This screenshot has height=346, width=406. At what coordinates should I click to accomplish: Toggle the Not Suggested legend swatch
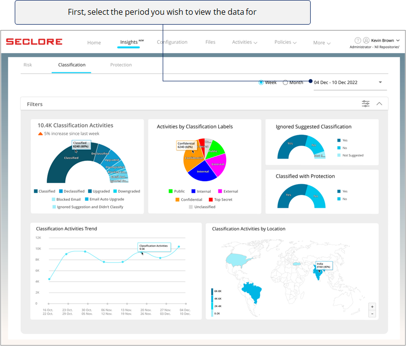pos(339,155)
